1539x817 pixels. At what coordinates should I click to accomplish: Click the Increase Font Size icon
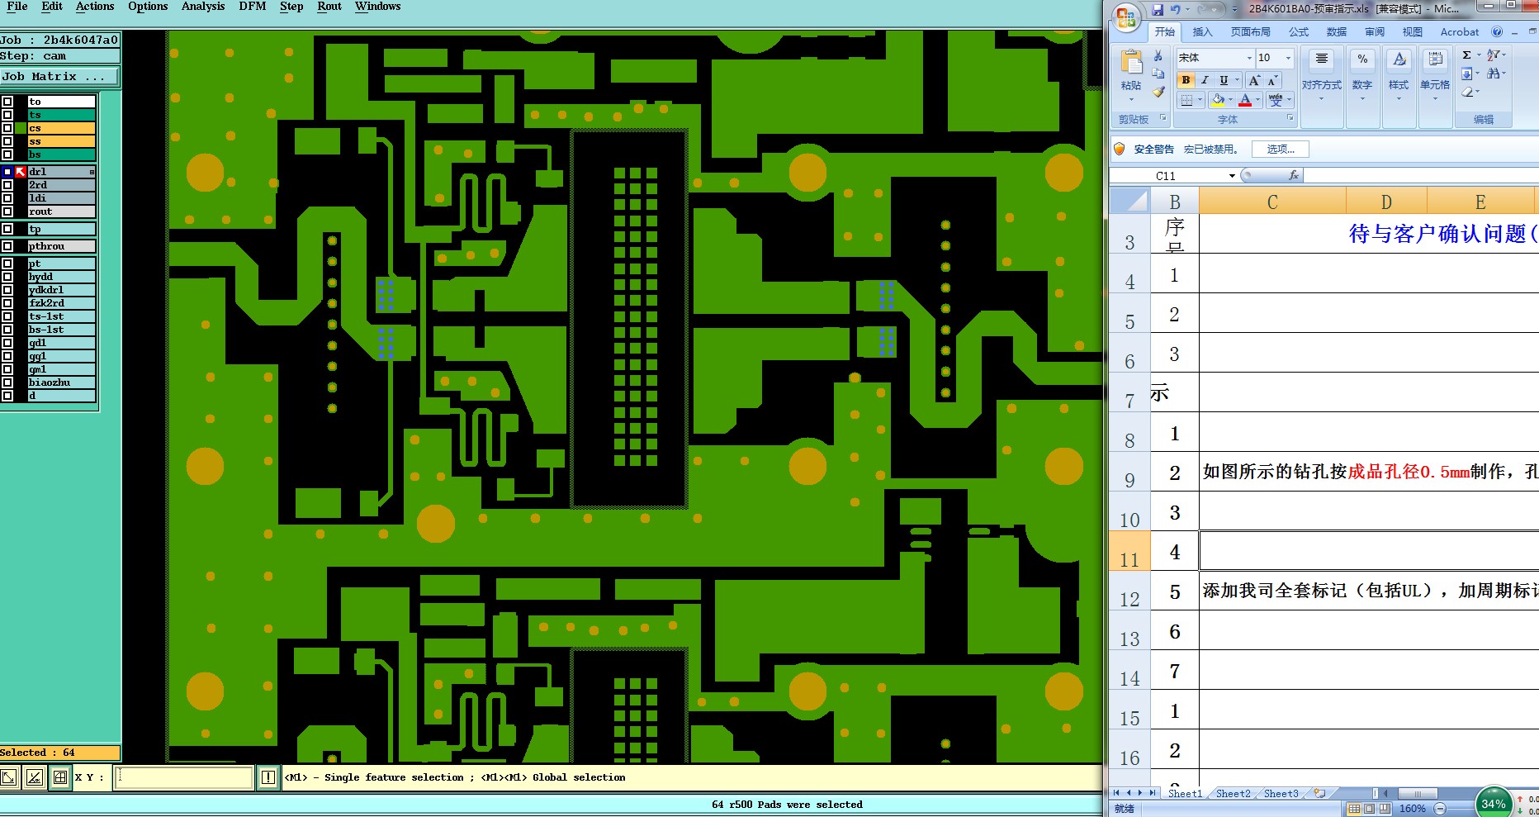pos(1255,80)
